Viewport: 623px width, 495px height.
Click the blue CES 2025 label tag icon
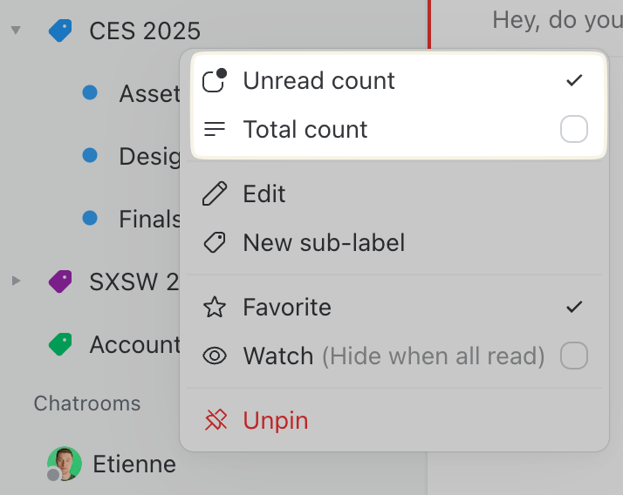pyautogui.click(x=60, y=31)
